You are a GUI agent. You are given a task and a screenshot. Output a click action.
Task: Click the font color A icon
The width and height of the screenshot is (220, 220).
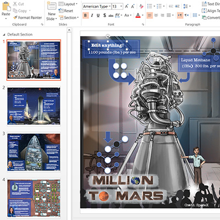pyautogui.click(x=138, y=15)
